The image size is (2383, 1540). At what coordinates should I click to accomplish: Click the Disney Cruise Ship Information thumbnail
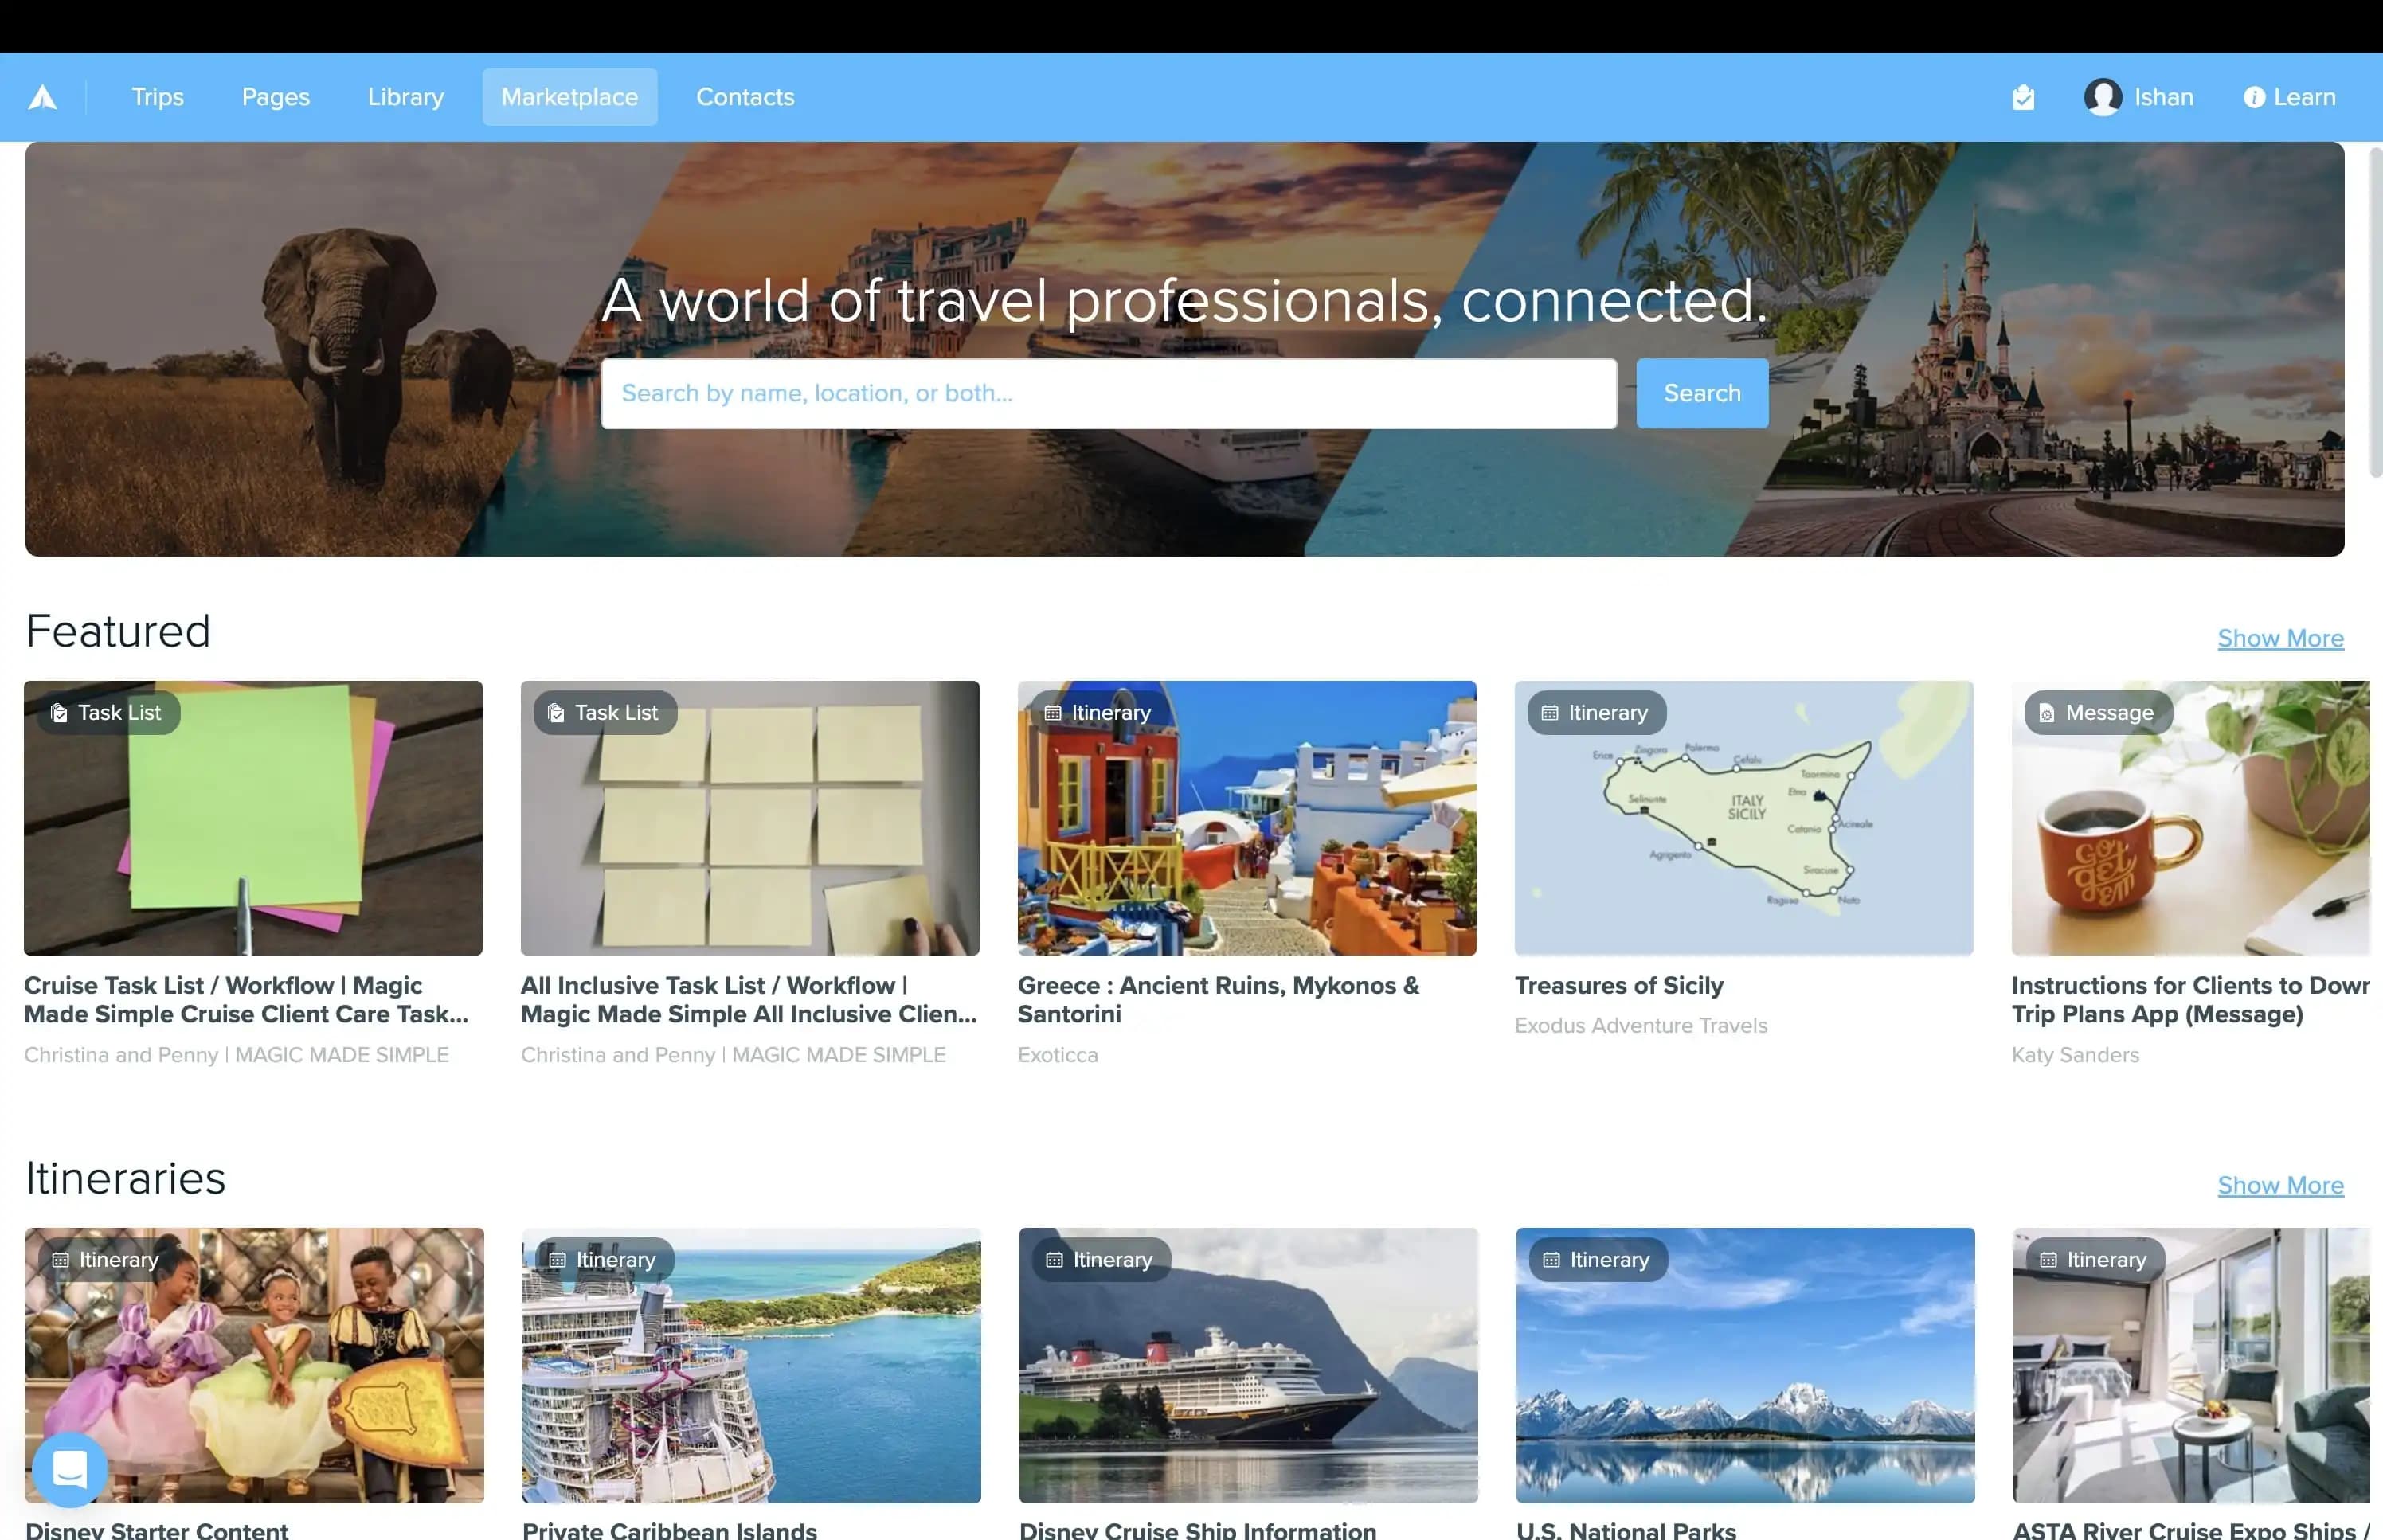point(1247,1365)
